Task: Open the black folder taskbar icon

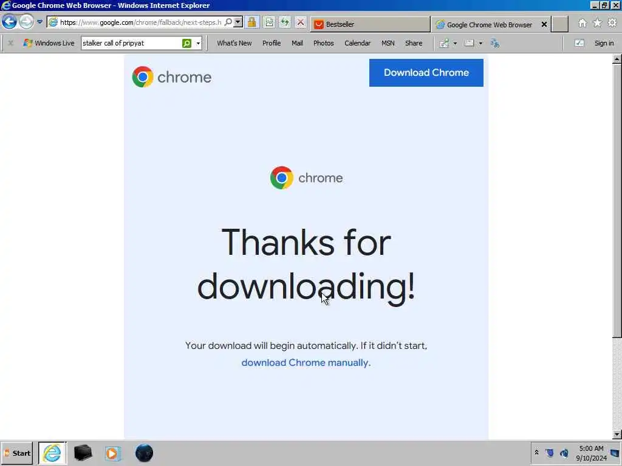Action: coord(83,453)
